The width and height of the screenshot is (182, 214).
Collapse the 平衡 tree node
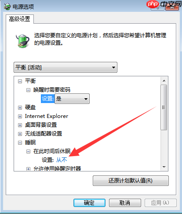[x=20, y=81]
